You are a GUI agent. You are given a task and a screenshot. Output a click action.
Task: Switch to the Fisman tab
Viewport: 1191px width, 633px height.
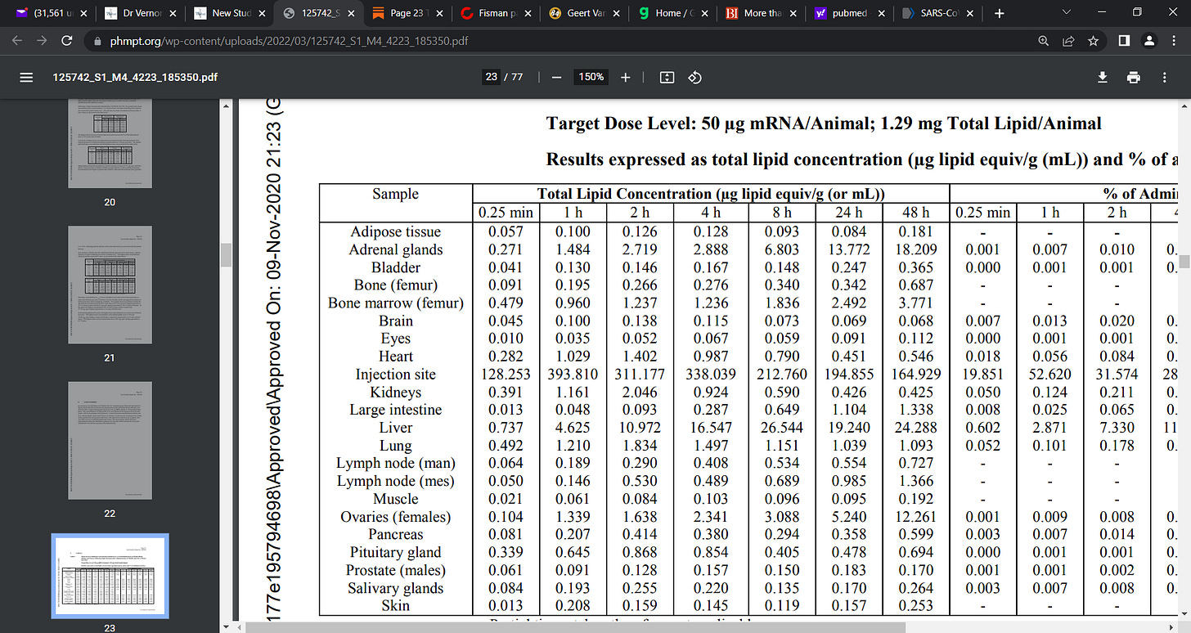click(494, 13)
